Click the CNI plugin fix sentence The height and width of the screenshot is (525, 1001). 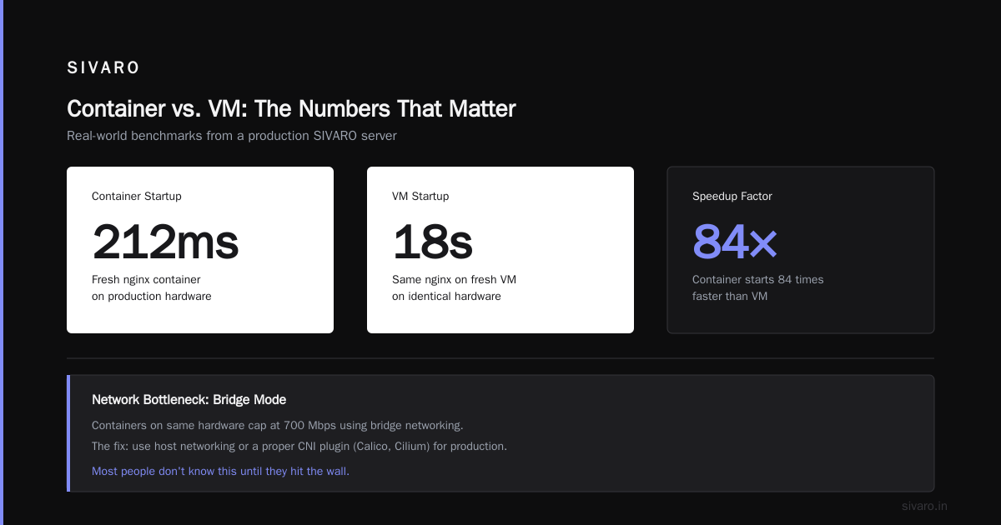299,446
